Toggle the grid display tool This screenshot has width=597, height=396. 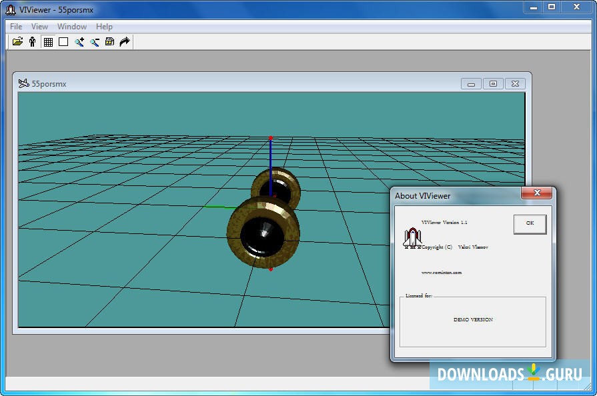pyautogui.click(x=48, y=41)
